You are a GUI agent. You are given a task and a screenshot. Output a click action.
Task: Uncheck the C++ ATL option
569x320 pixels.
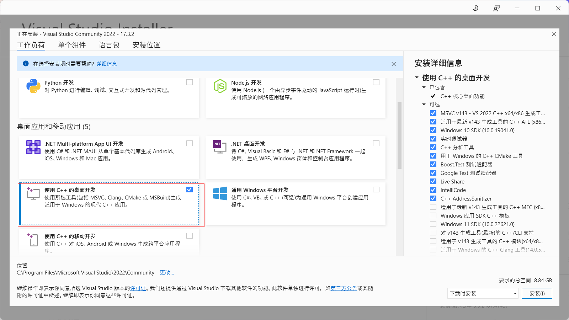(x=433, y=122)
